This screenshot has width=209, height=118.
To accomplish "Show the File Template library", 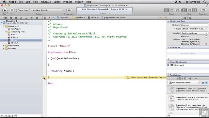I will tap(180, 79).
